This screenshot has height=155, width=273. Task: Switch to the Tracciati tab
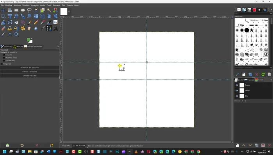point(249,80)
